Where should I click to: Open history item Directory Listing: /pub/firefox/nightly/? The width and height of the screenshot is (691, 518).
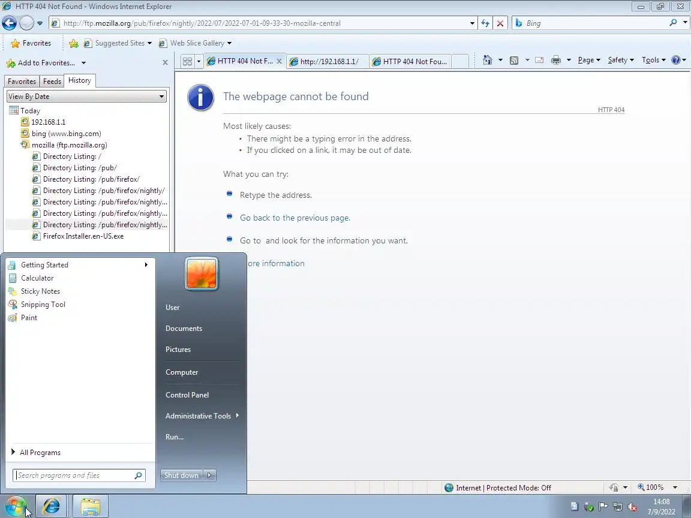coord(99,191)
